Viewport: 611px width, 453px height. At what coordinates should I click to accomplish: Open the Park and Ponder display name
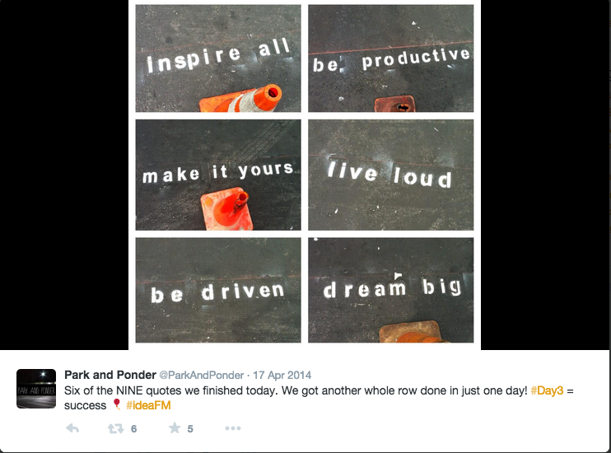(110, 376)
